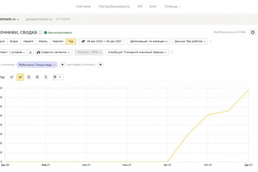Image resolution: width=258 pixels, height=172 pixels.
Task: Switch to the map view icon
Action: [x=46, y=77]
